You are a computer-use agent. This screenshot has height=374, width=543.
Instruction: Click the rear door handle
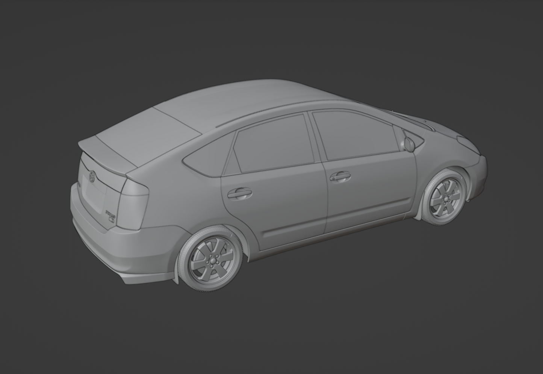click(239, 193)
